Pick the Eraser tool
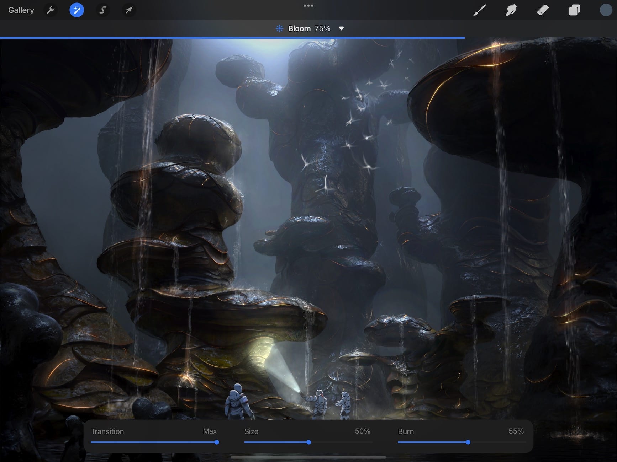The height and width of the screenshot is (462, 617). coord(543,10)
